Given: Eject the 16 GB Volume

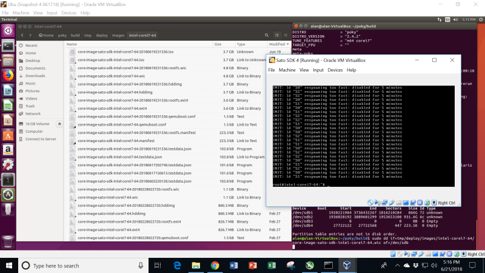Looking at the screenshot, I should click(x=59, y=124).
